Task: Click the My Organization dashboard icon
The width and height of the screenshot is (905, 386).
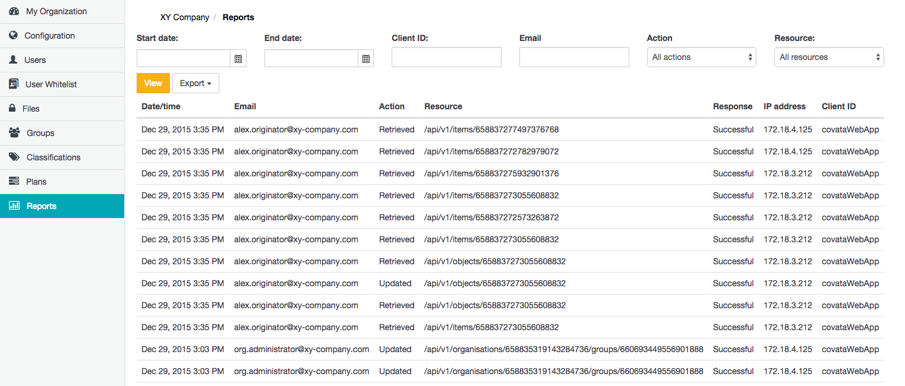Action: [x=14, y=11]
